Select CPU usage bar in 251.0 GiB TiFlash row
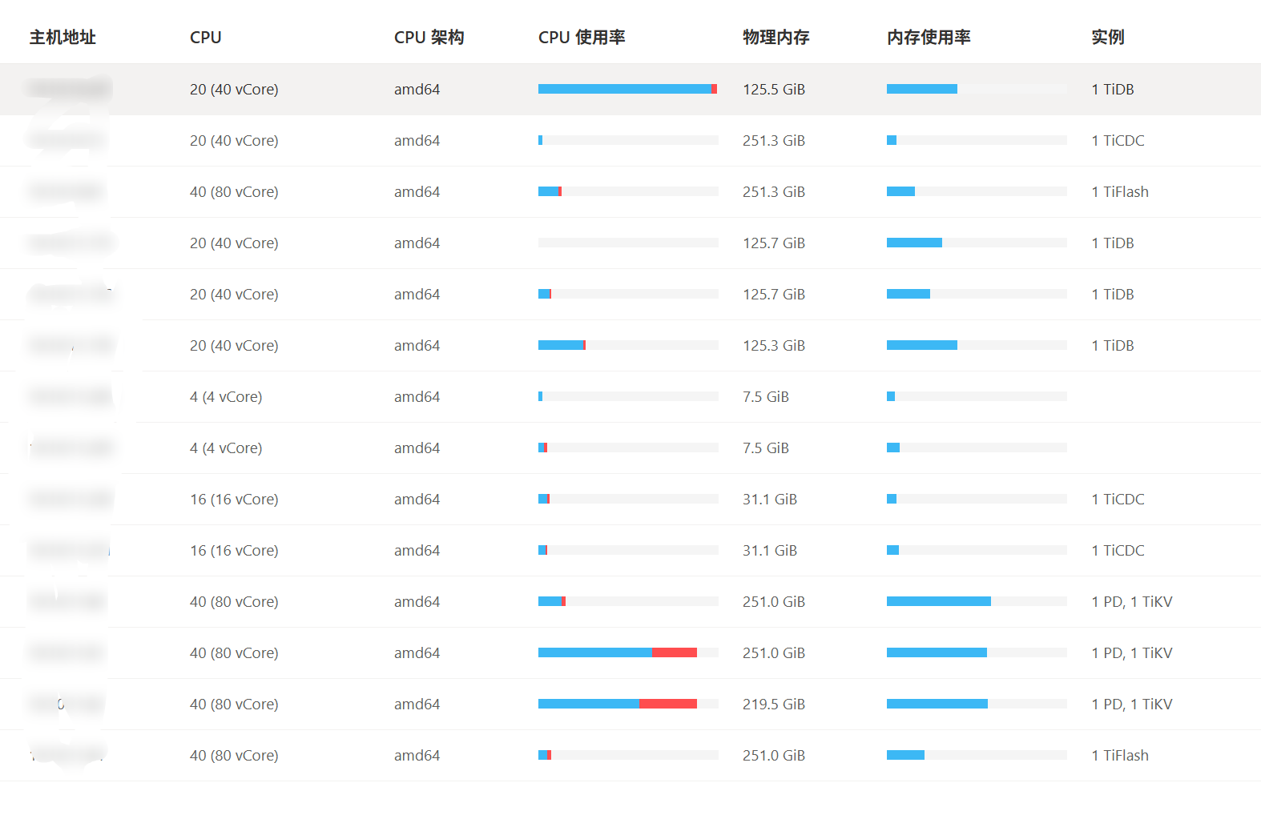Screen dimensions: 1261x823 [x=628, y=755]
